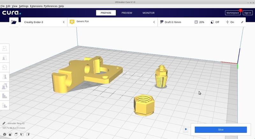The height and width of the screenshot is (139, 255).
Task: Select the threaded bolt model
Action: tap(161, 77)
